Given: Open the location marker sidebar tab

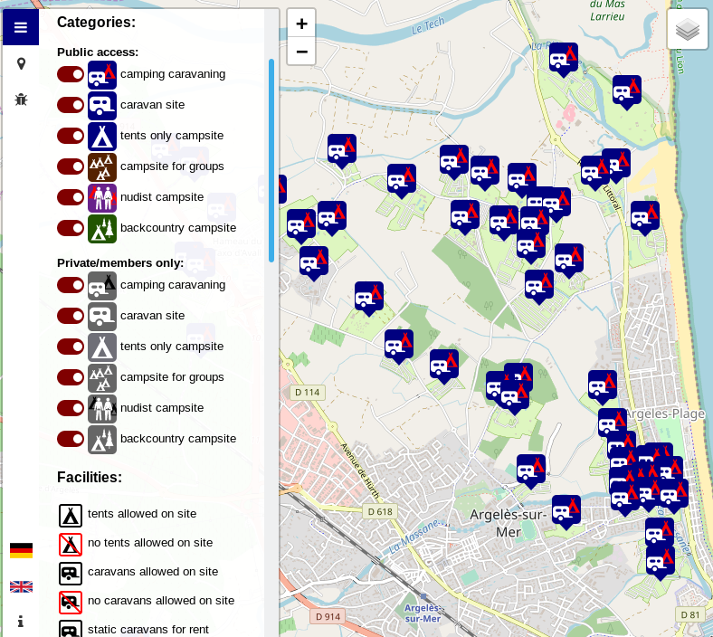Looking at the screenshot, I should 21,63.
